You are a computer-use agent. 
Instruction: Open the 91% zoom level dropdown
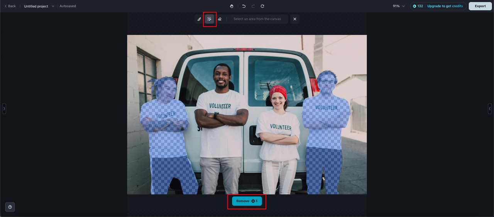399,6
